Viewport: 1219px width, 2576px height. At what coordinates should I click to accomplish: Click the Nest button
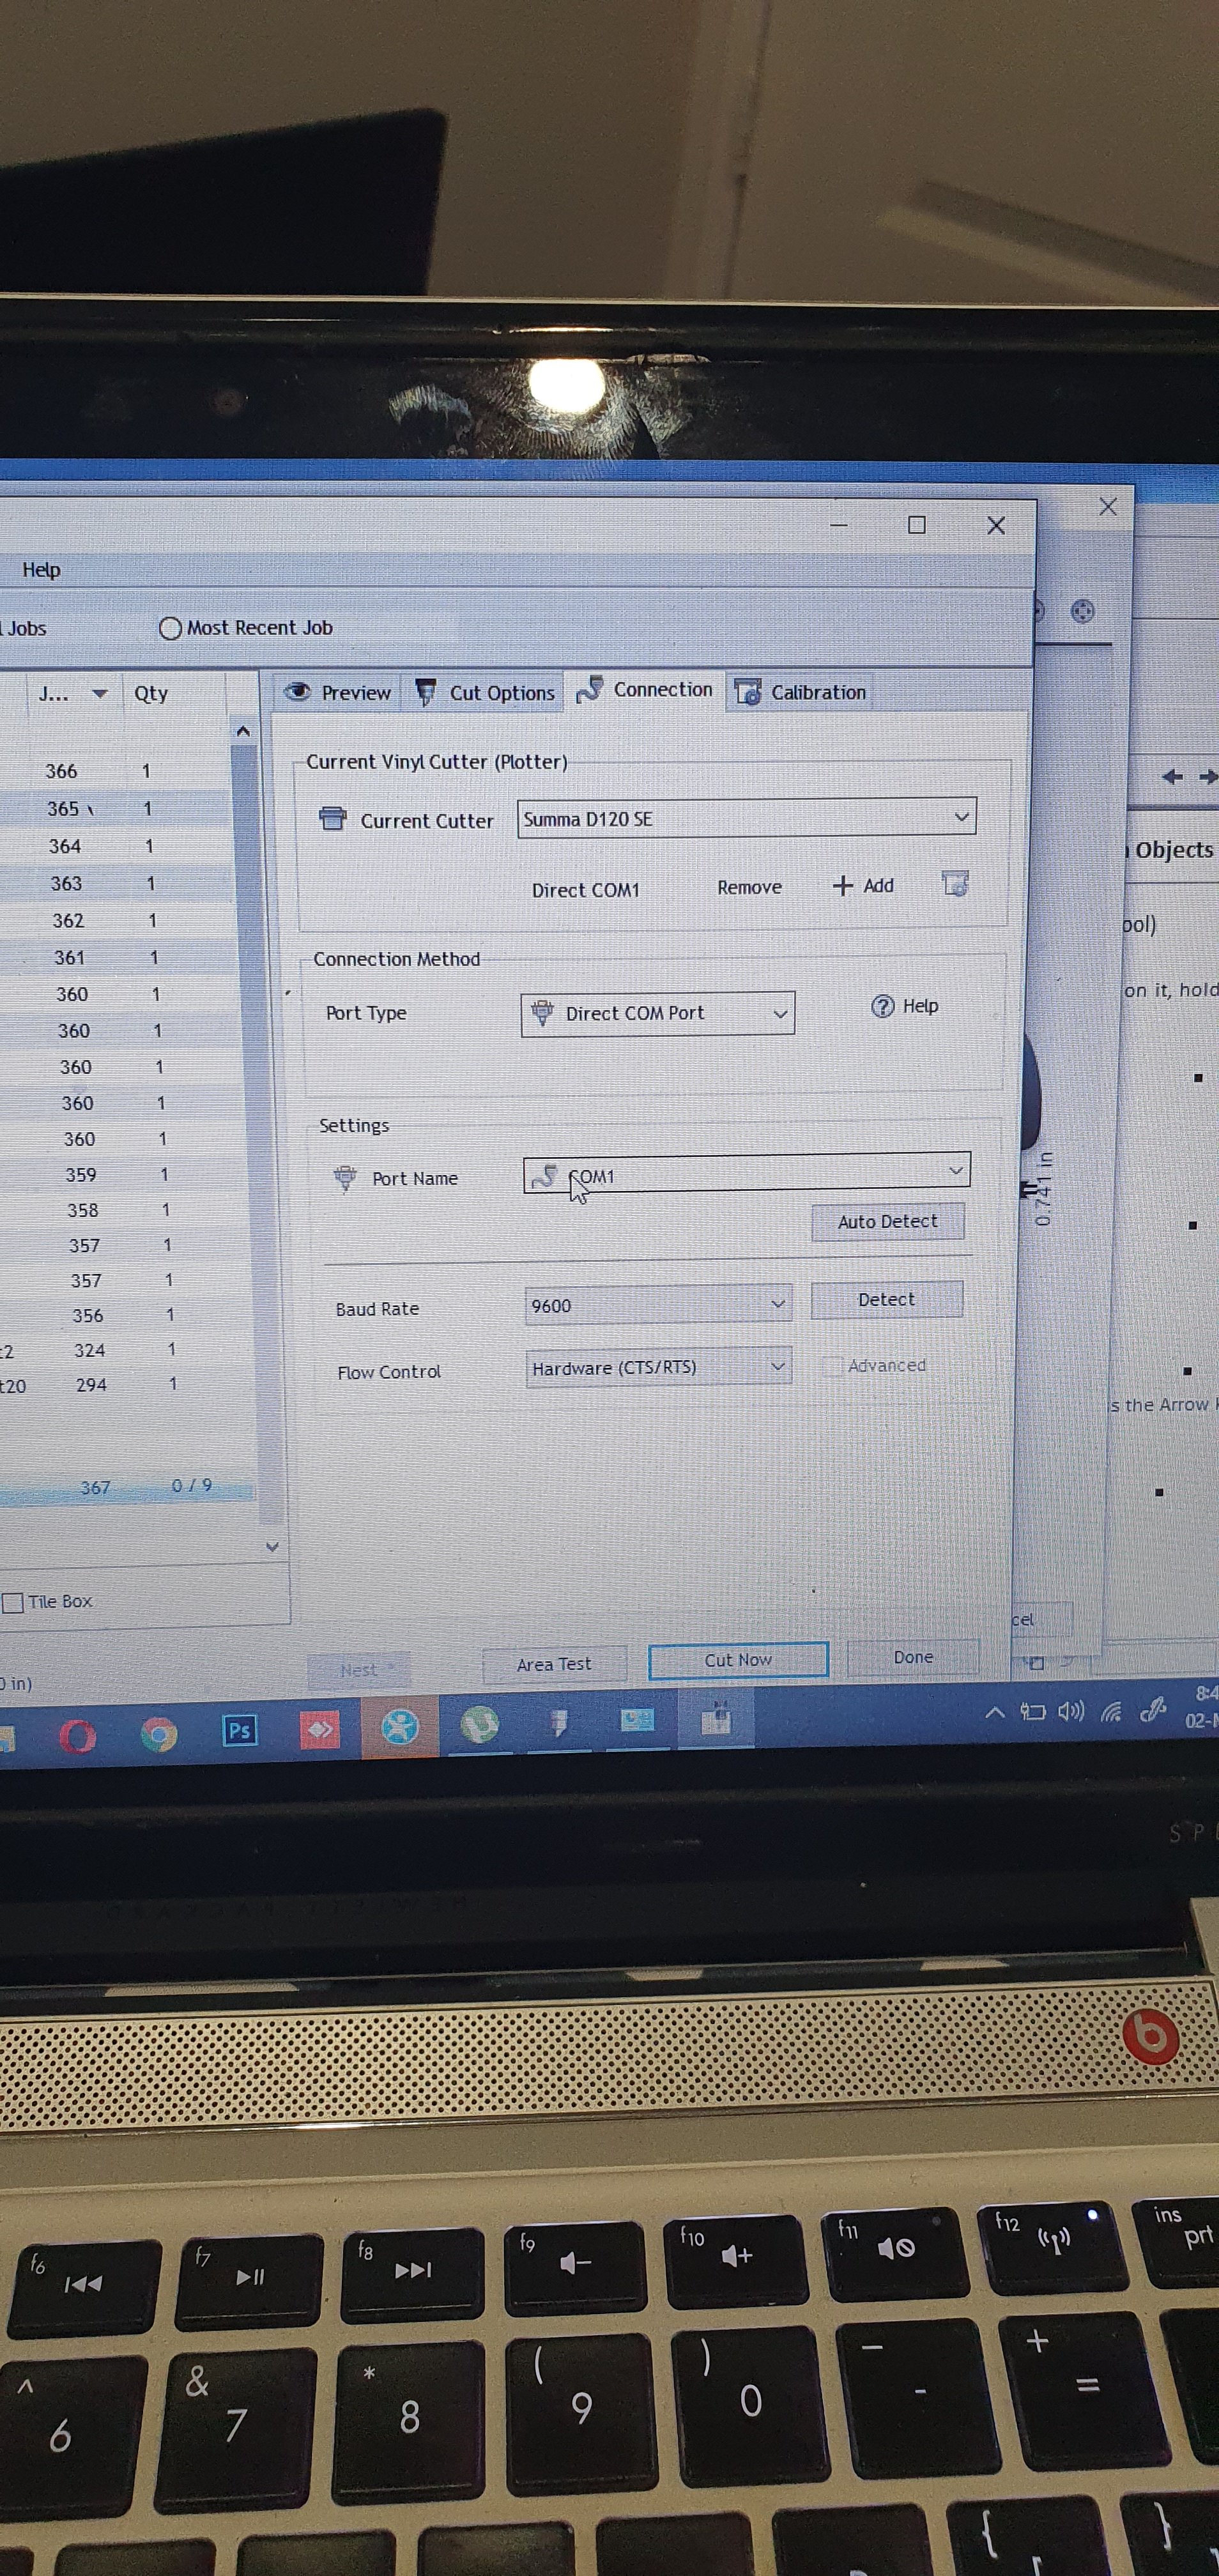click(x=358, y=1669)
